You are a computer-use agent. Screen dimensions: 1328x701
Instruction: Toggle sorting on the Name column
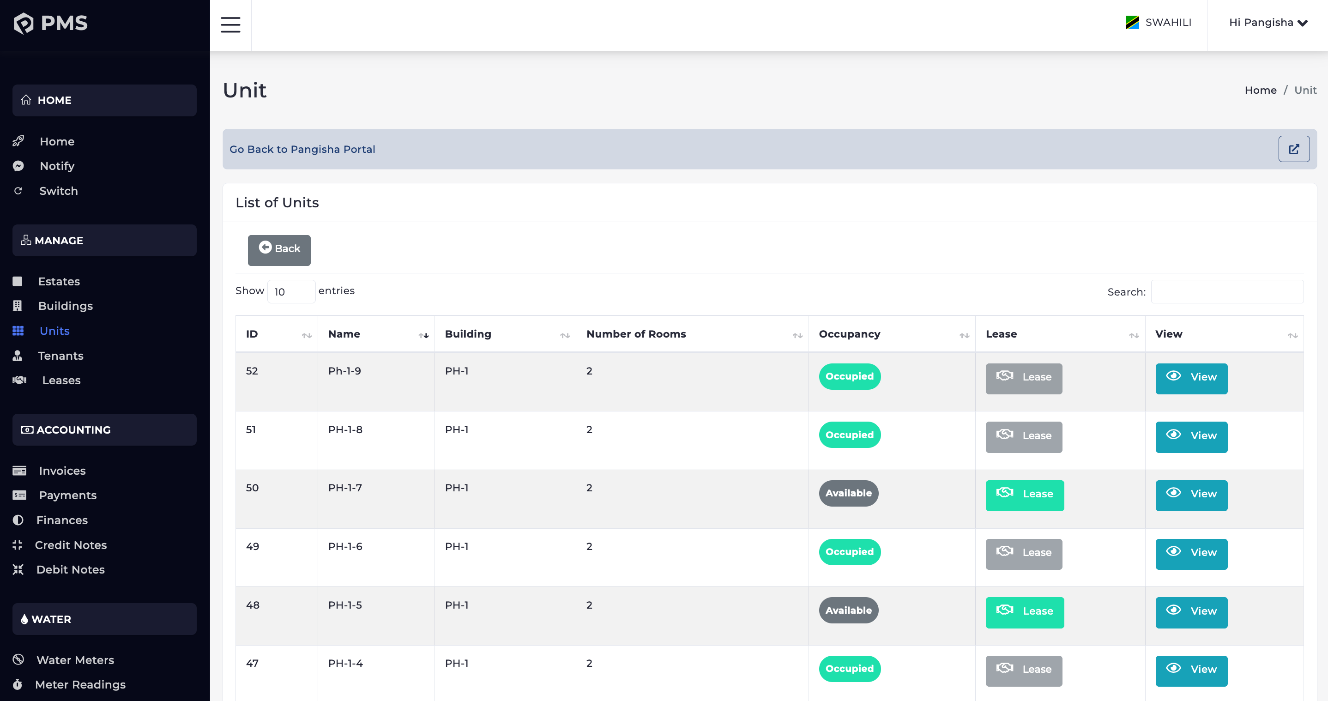click(423, 335)
